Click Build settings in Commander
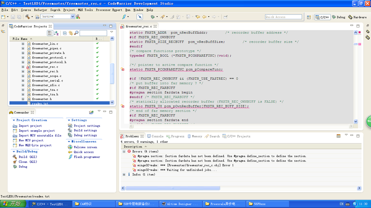371x208 pixels. [x=85, y=131]
